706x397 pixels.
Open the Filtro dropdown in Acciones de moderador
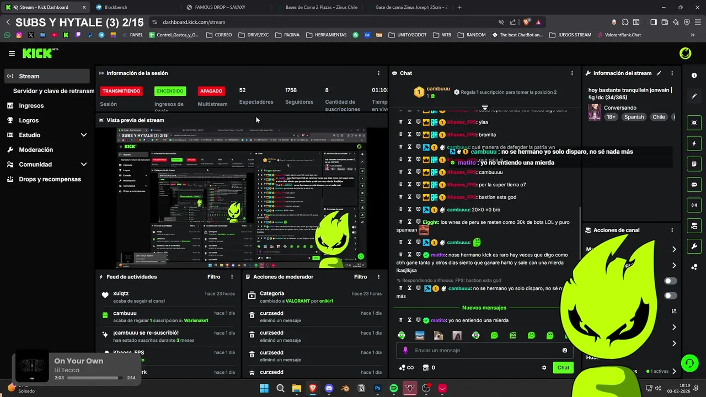[x=360, y=277]
